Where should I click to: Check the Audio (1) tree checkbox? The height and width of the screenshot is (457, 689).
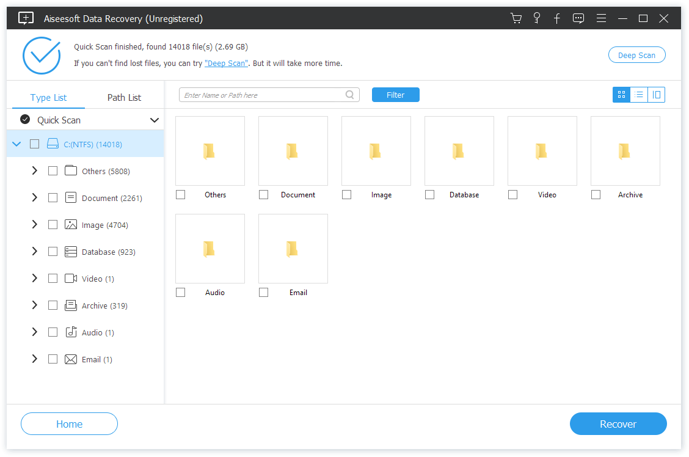pyautogui.click(x=53, y=332)
